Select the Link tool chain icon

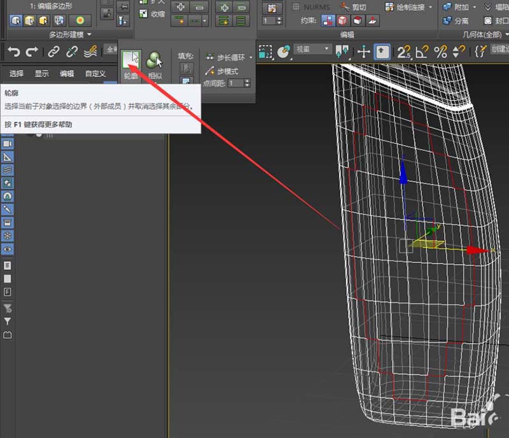[54, 52]
